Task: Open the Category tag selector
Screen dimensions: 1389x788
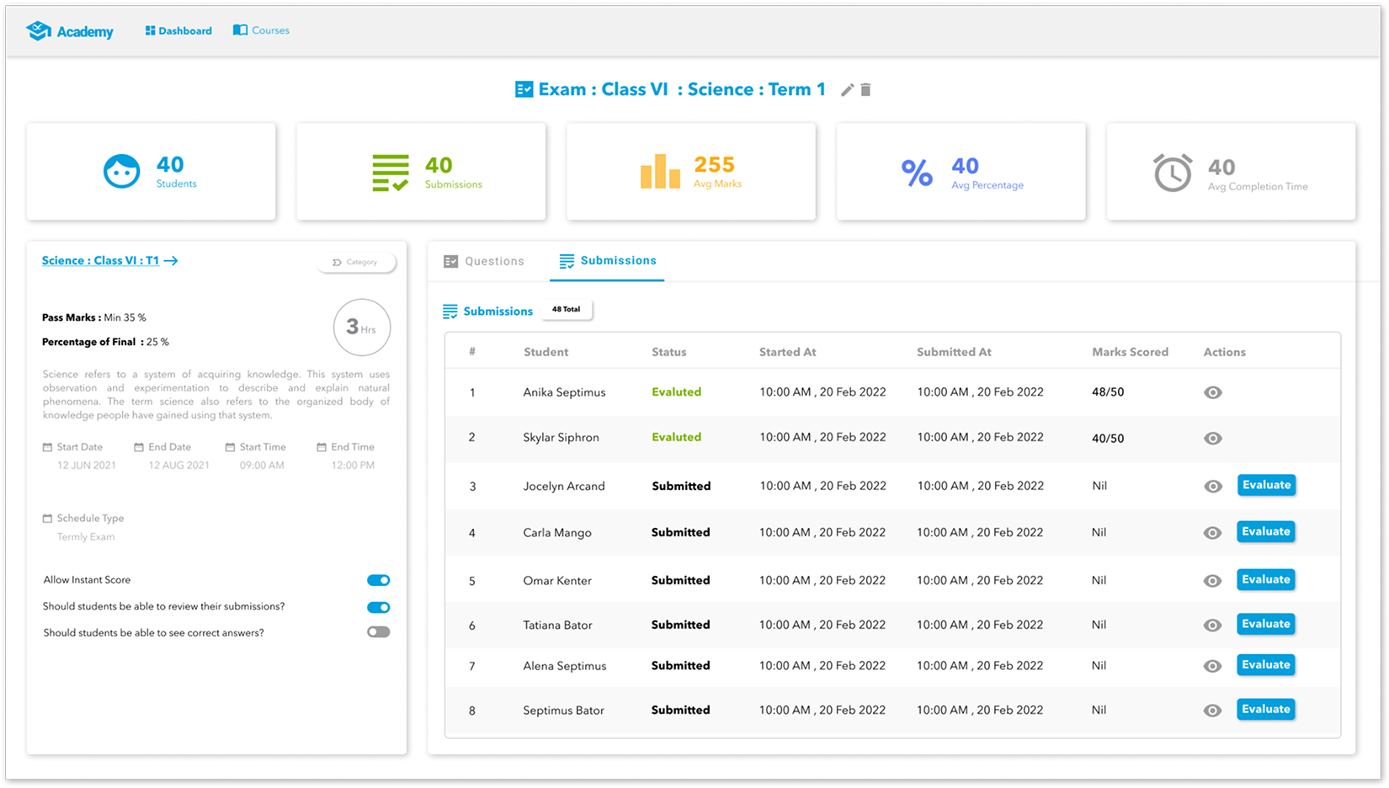Action: tap(356, 263)
